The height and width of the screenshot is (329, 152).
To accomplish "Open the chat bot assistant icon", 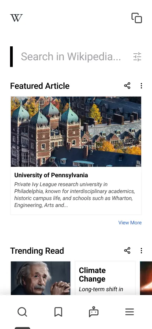I will (x=94, y=312).
